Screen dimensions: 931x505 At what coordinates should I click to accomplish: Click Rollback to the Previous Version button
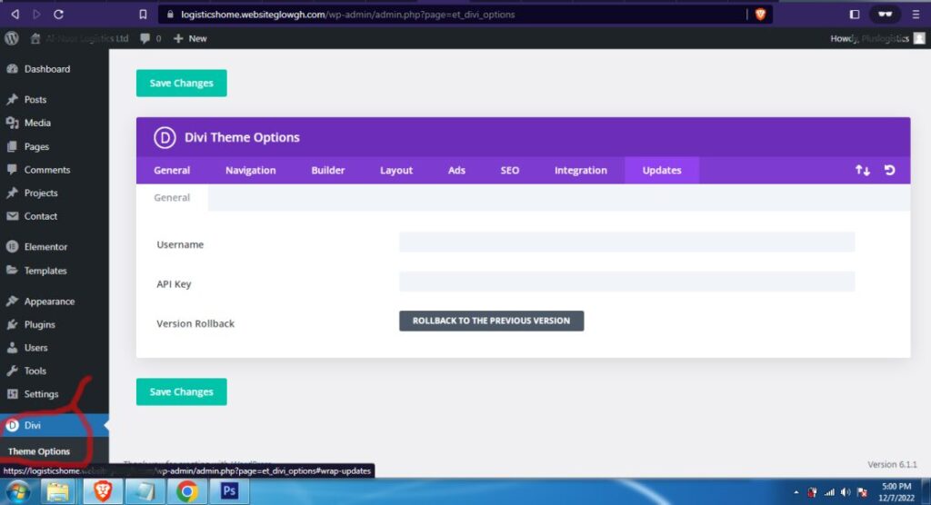tap(491, 322)
